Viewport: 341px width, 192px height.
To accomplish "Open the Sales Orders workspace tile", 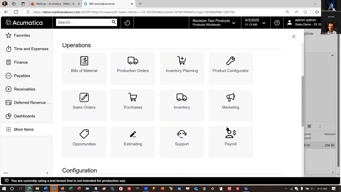I will click(84, 105).
